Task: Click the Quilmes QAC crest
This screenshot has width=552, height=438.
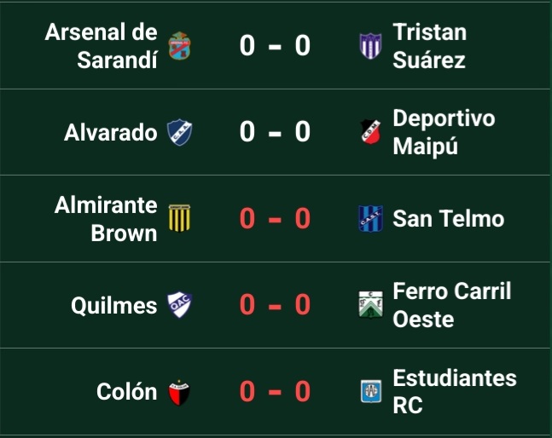Action: pos(179,305)
